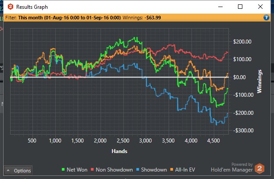Click the 1,000 hands axis label
274x179 pixels.
pyautogui.click(x=55, y=140)
